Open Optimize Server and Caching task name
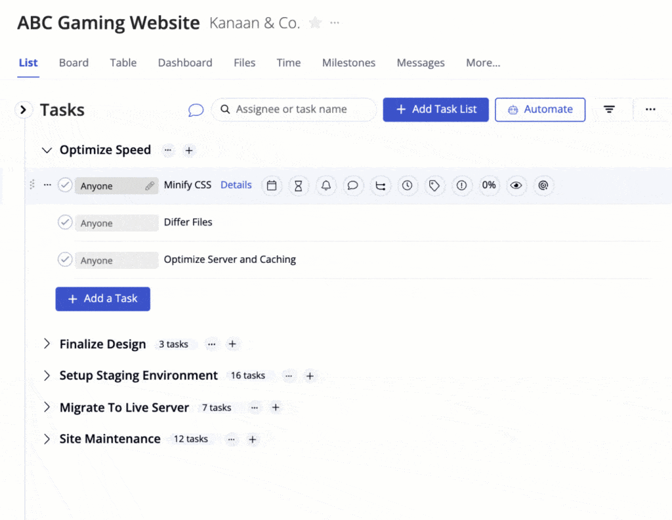672x520 pixels. tap(230, 260)
